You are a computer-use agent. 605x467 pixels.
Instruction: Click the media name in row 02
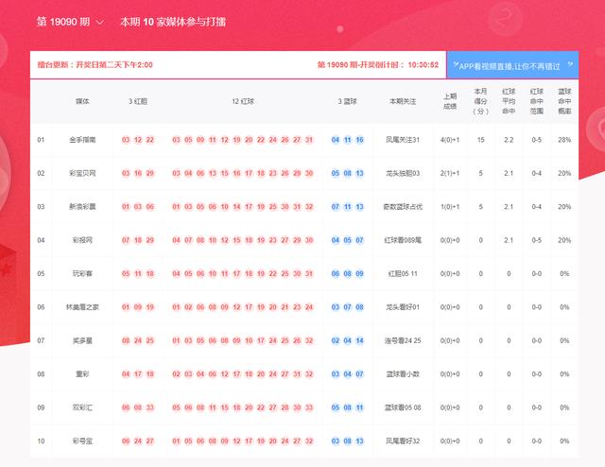[82, 173]
